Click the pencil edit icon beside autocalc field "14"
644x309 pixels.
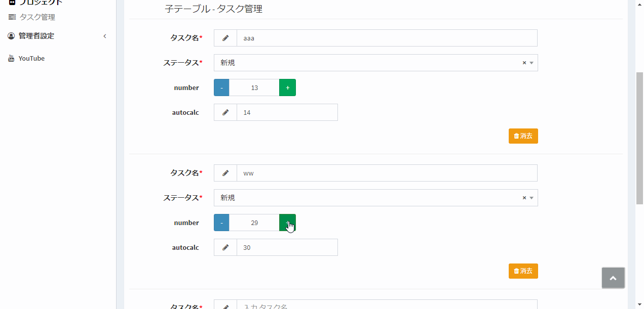pyautogui.click(x=225, y=112)
